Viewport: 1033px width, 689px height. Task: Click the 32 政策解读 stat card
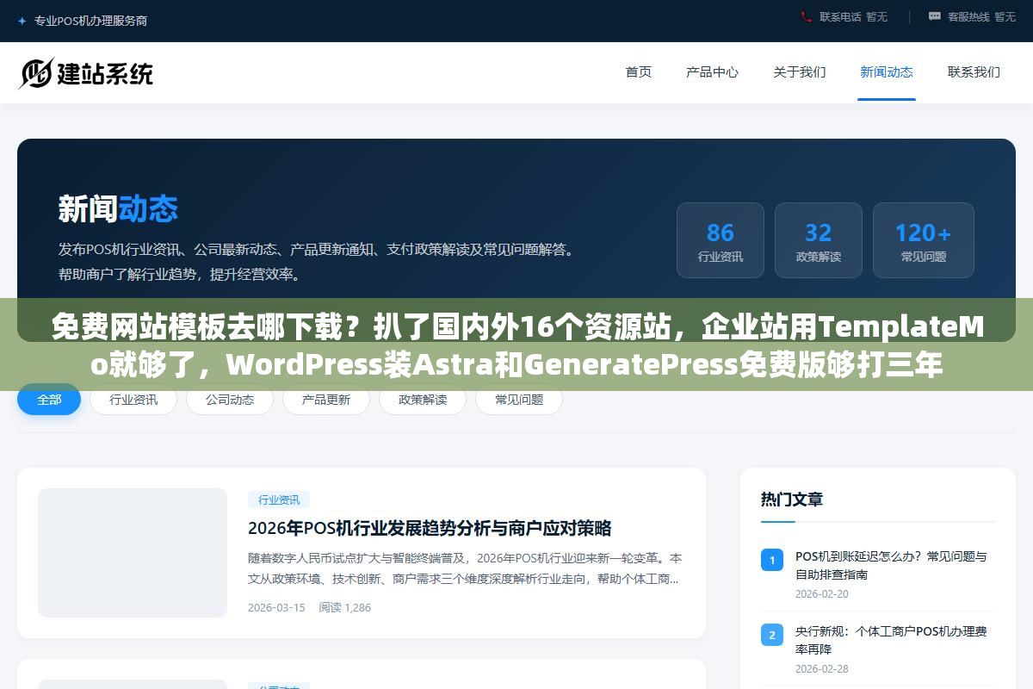click(x=819, y=240)
